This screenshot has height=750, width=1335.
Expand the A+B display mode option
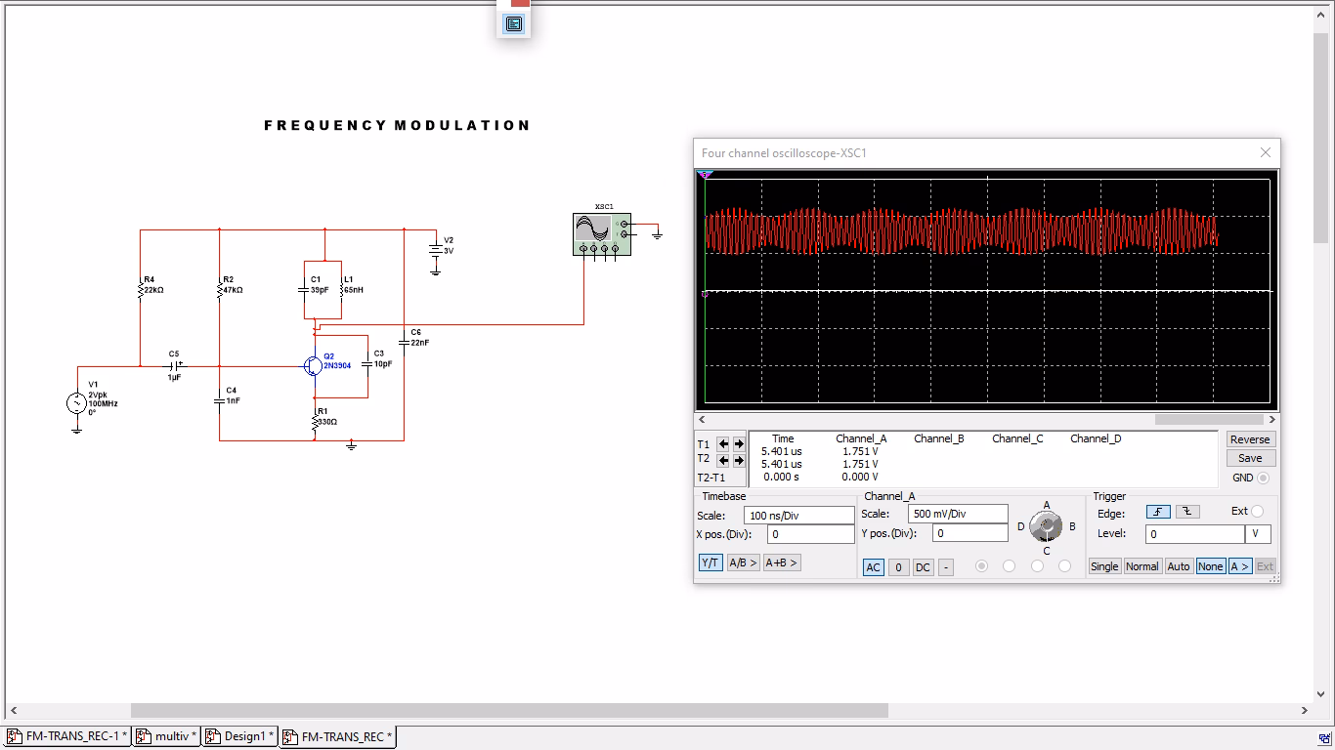pos(781,562)
